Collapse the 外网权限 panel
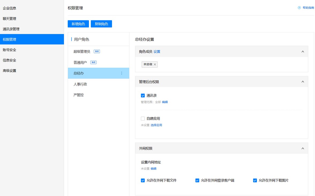315x196 pixels. (303, 148)
